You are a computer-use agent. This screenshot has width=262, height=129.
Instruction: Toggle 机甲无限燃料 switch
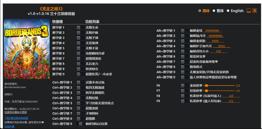click(80, 93)
